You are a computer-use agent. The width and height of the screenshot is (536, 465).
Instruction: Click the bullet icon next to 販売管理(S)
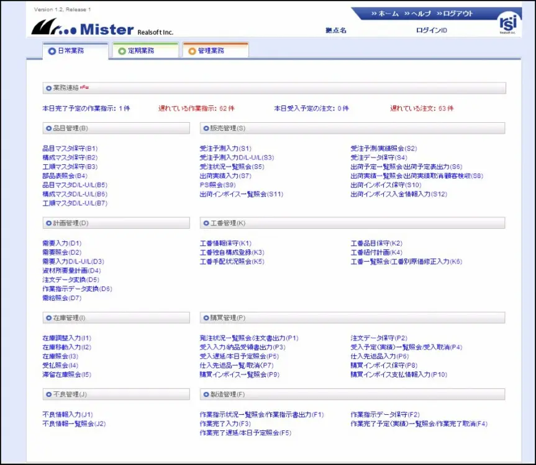pyautogui.click(x=206, y=128)
